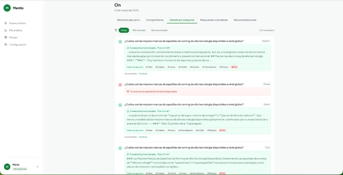Click 'Tu marca no apareció en esta respuesta' message
This screenshot has width=343, height=175.
pyautogui.click(x=153, y=92)
